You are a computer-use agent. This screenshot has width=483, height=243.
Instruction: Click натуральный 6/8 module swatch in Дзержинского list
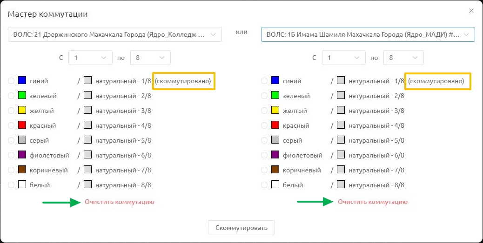coord(88,154)
